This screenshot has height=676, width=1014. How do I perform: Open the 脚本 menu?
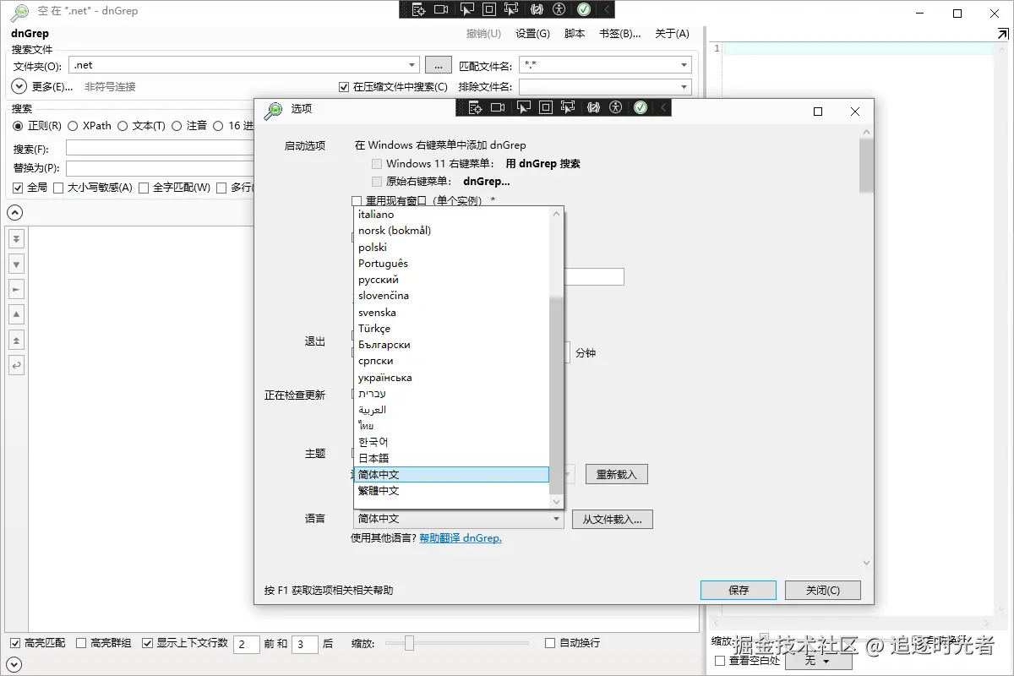coord(575,34)
